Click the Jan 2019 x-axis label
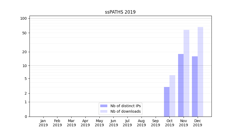 (x=43, y=123)
